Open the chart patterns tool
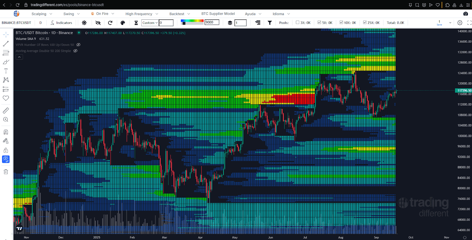Image resolution: width=472 pixels, height=240 pixels. (6, 80)
